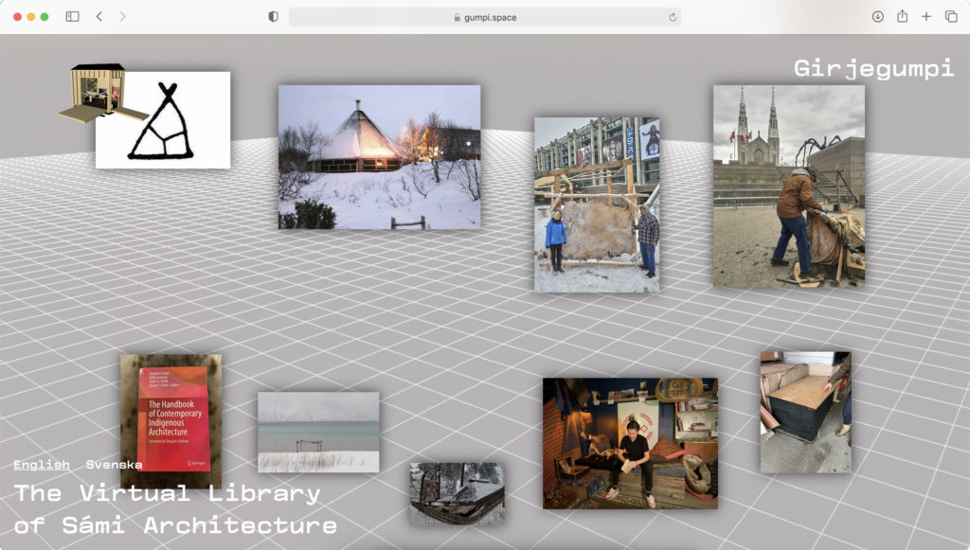Show the tab overview
This screenshot has width=970, height=550.
pyautogui.click(x=951, y=17)
